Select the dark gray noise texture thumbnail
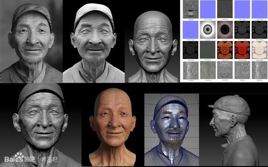 click(225, 9)
